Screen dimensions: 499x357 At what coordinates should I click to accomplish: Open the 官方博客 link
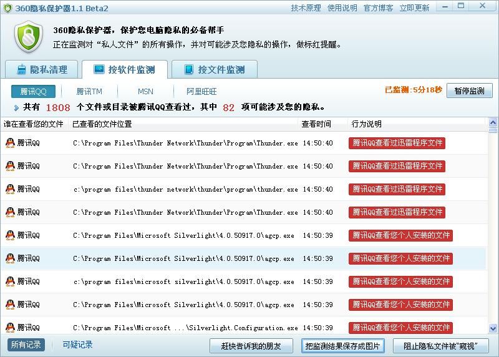[x=379, y=8]
